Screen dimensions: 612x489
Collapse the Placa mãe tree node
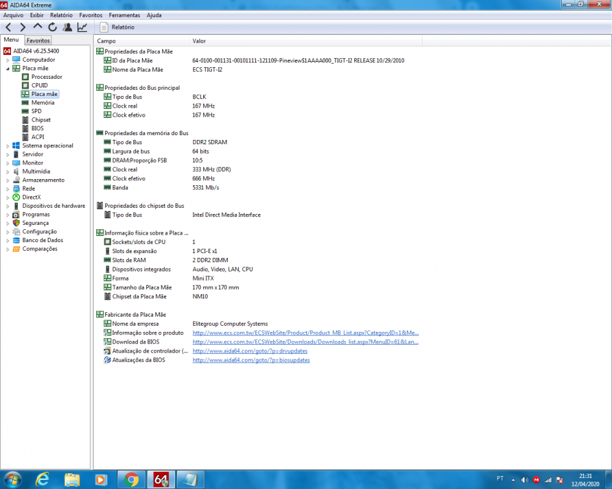tap(8, 68)
